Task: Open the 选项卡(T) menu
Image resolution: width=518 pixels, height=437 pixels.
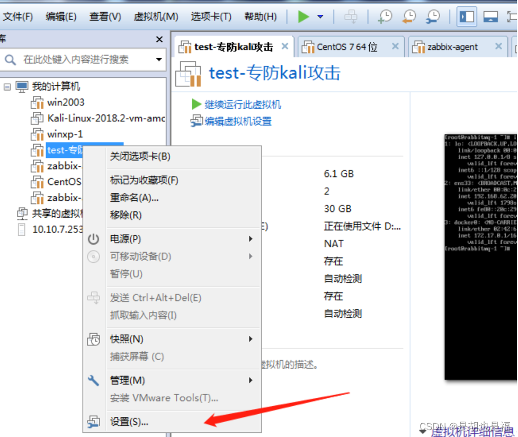Action: 211,16
